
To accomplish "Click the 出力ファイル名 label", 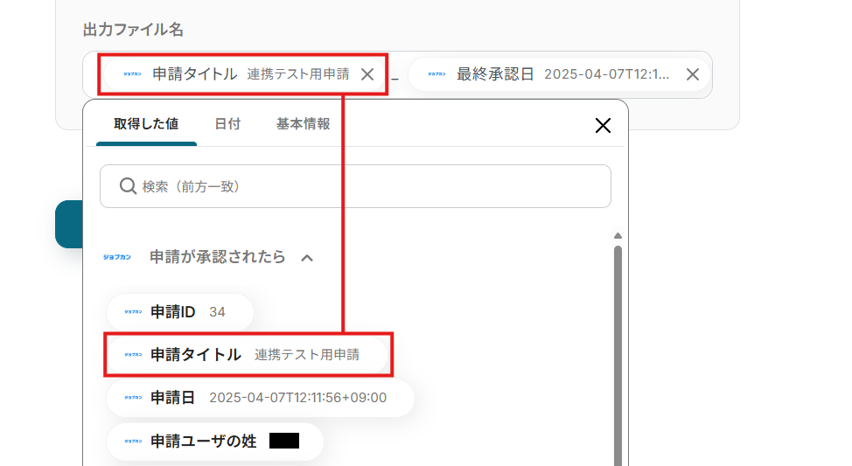I will pos(133,30).
